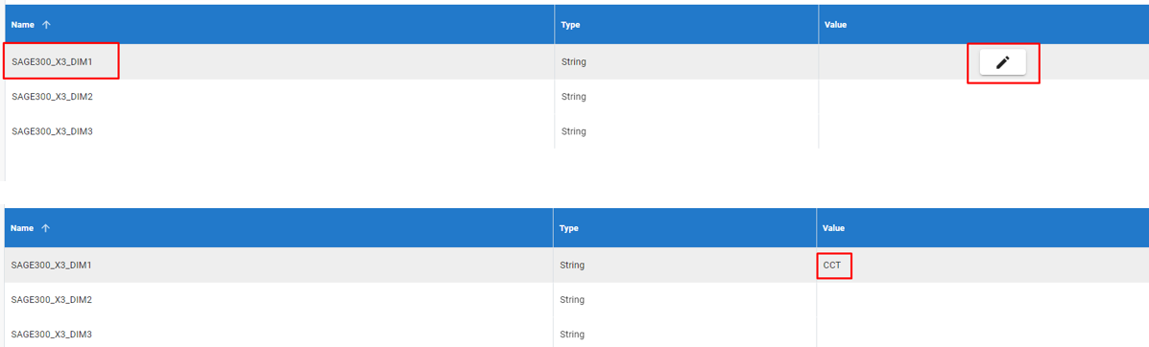Select SAGE300_X3_DIM1 name in upper table

point(51,62)
